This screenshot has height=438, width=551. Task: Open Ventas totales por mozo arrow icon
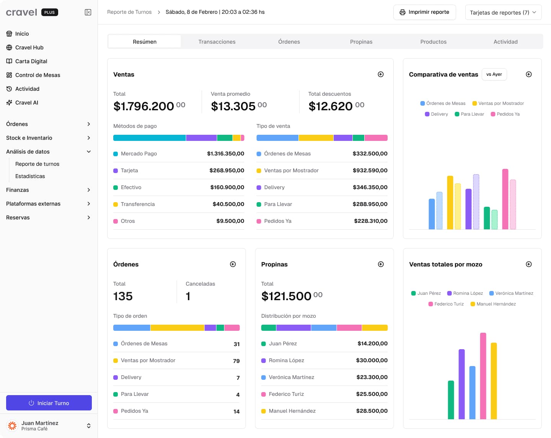(x=529, y=264)
